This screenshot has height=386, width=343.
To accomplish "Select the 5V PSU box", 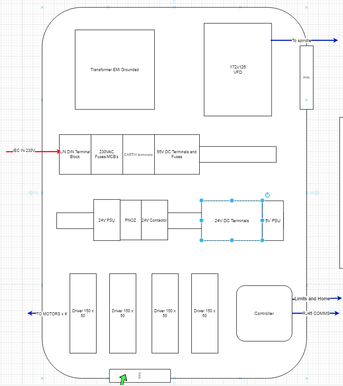I will (273, 220).
